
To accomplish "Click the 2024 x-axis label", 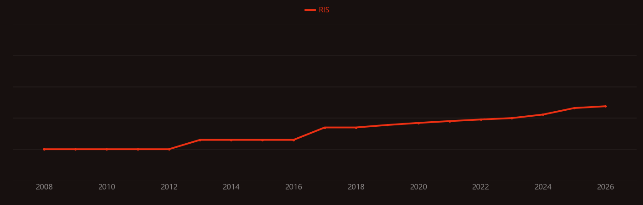I will (543, 187).
